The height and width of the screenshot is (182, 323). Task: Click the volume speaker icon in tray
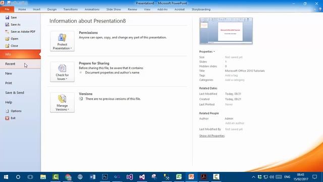[272, 177]
